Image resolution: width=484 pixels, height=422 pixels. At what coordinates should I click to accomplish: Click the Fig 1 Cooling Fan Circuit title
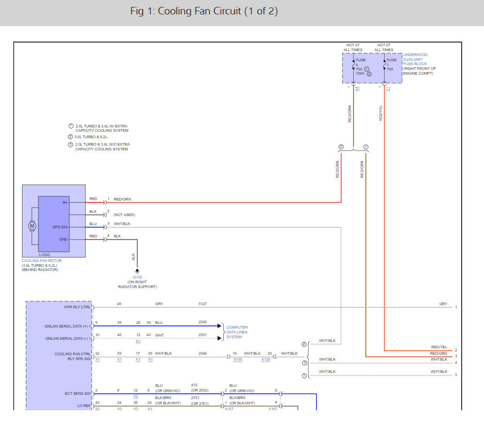204,12
